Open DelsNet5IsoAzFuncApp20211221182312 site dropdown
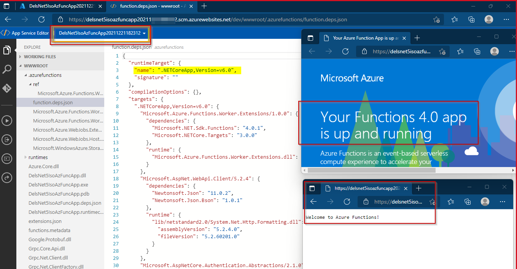 (102, 33)
